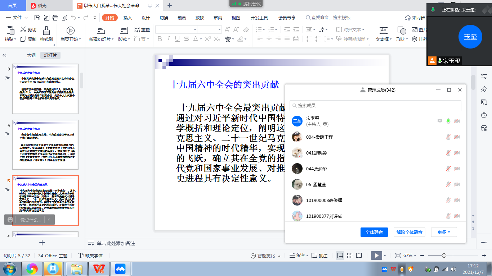Screen dimensions: 492x276
Task: Toggle camera for 041邵明颖 participant
Action: 457,153
